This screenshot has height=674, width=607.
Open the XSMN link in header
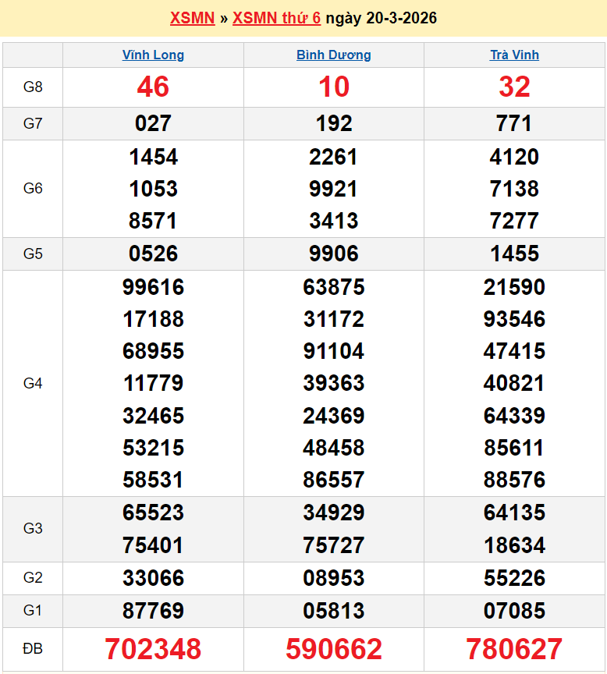click(192, 18)
